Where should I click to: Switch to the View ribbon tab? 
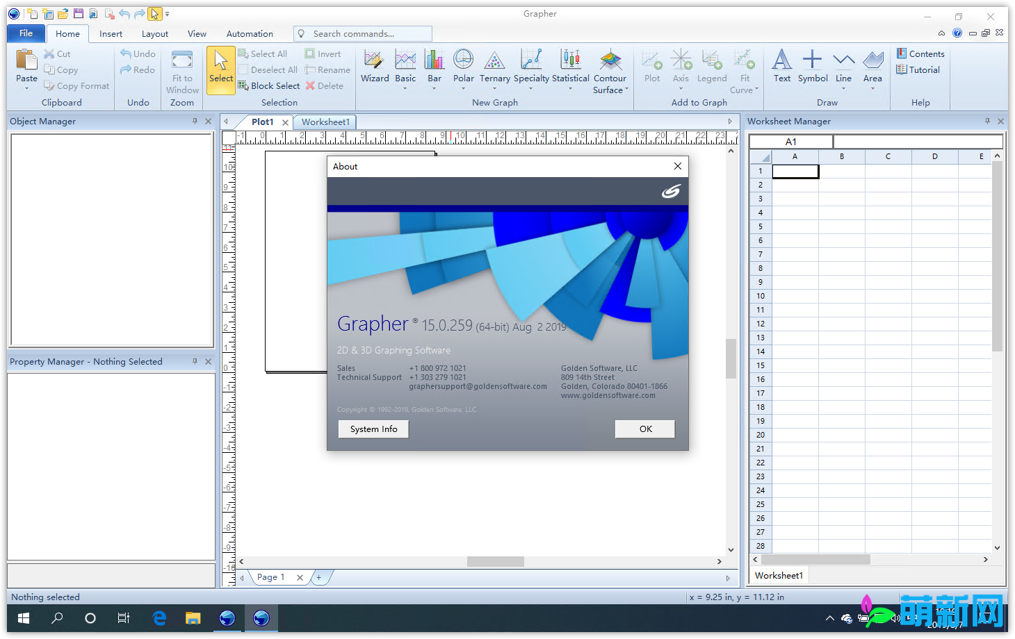tap(197, 33)
